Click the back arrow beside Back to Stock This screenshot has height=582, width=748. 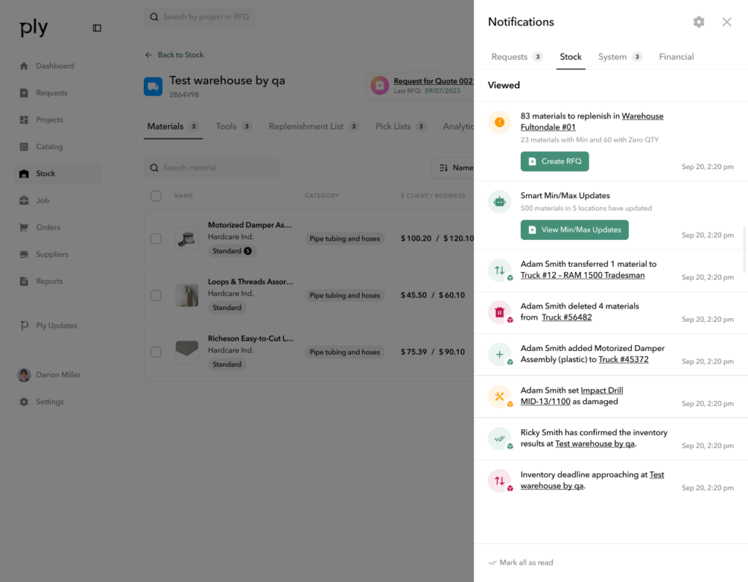(148, 55)
